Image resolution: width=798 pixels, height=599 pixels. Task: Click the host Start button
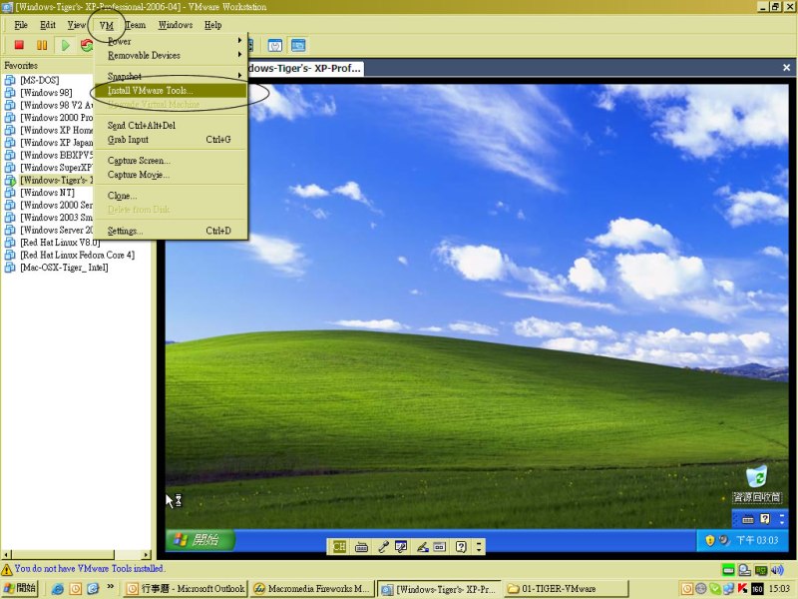[x=20, y=588]
